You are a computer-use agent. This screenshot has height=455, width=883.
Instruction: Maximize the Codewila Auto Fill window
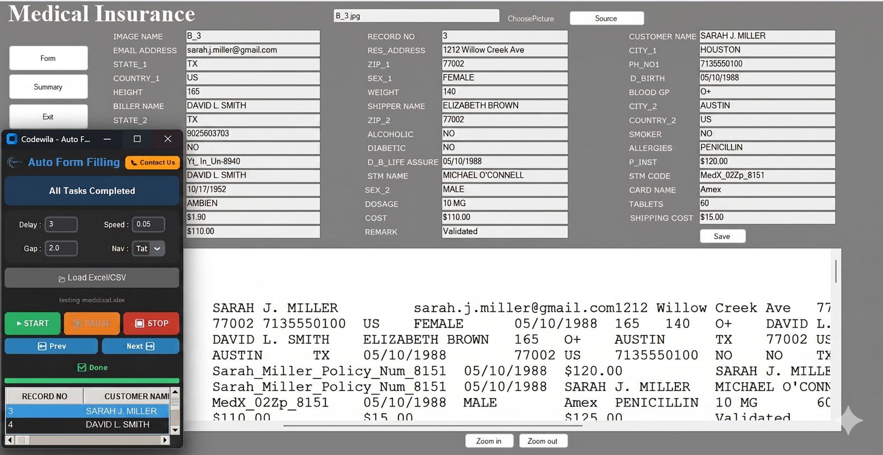click(x=137, y=139)
